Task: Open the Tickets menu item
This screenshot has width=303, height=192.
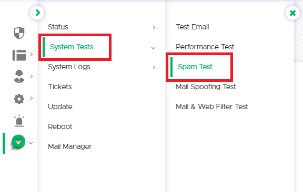Action: coord(60,87)
